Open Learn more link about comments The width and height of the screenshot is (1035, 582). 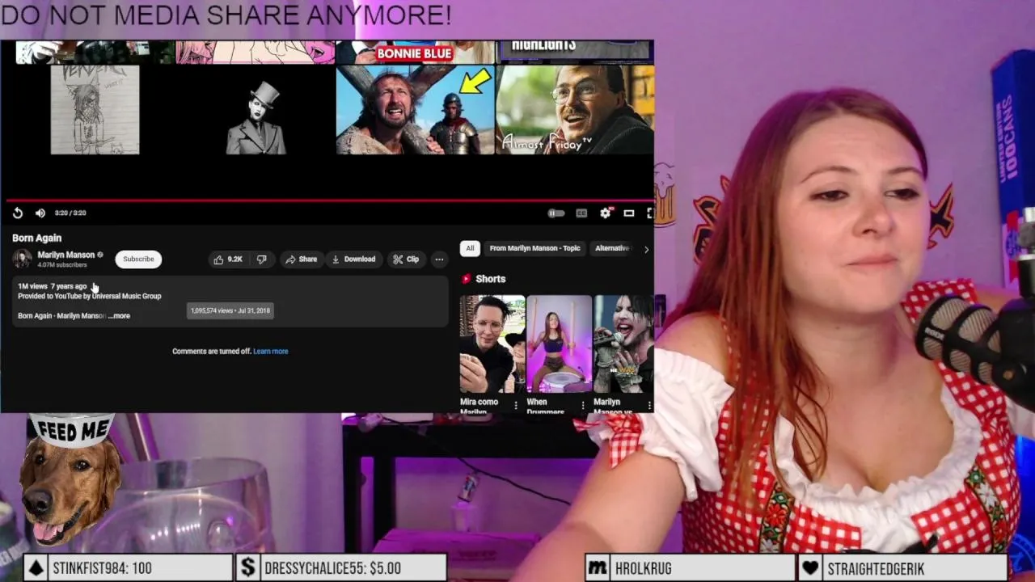tap(271, 352)
